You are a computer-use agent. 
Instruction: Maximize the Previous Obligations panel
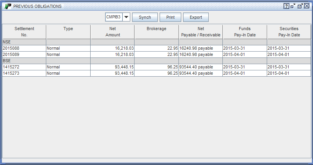[300, 6]
